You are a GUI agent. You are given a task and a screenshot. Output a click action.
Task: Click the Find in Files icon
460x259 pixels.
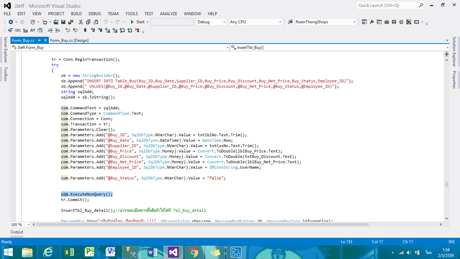coord(290,22)
